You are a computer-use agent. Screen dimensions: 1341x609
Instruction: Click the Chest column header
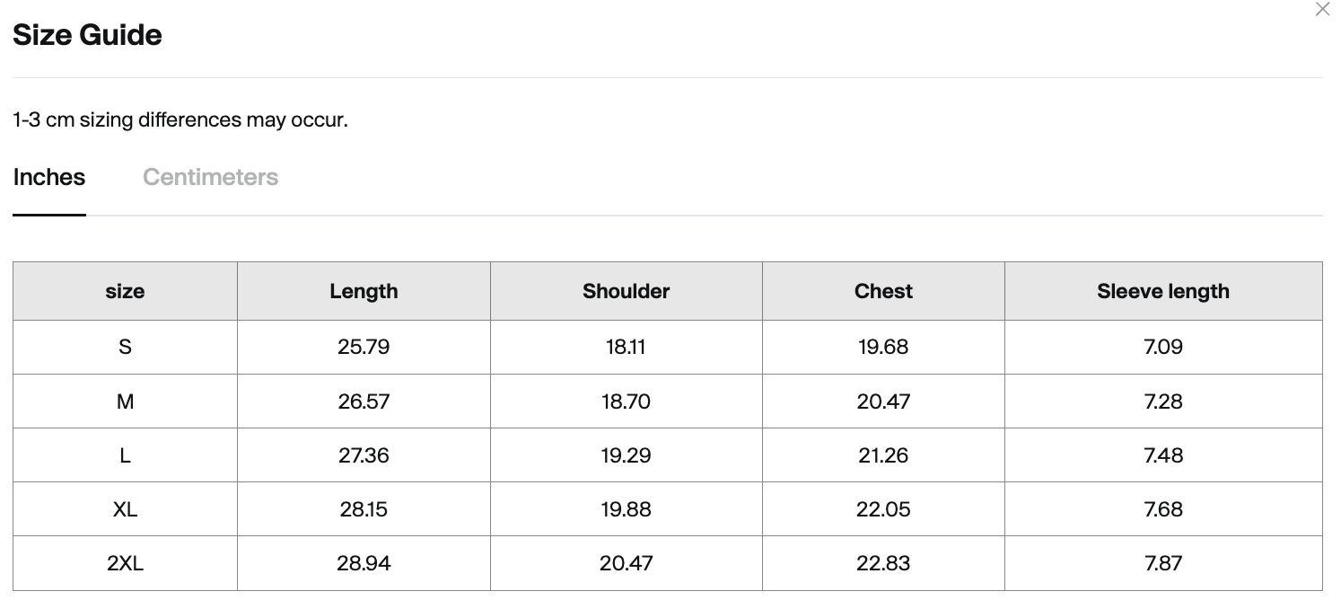click(883, 291)
